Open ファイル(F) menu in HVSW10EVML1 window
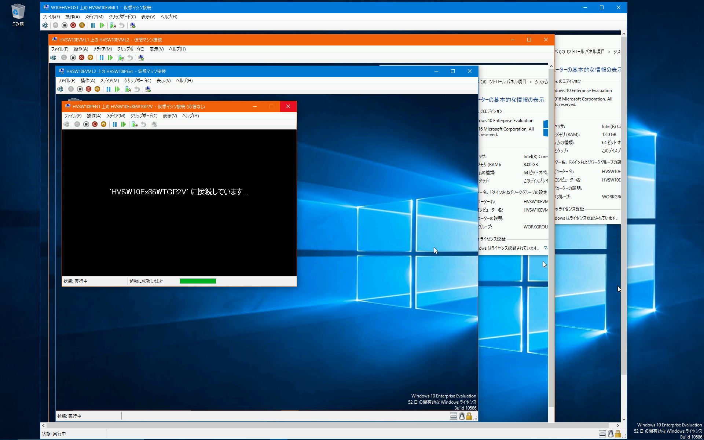Viewport: 704px width, 440px height. [51, 16]
